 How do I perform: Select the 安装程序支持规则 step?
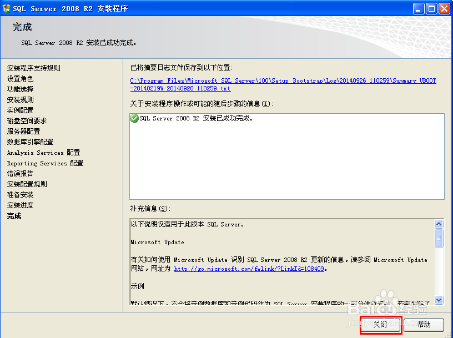coord(33,68)
